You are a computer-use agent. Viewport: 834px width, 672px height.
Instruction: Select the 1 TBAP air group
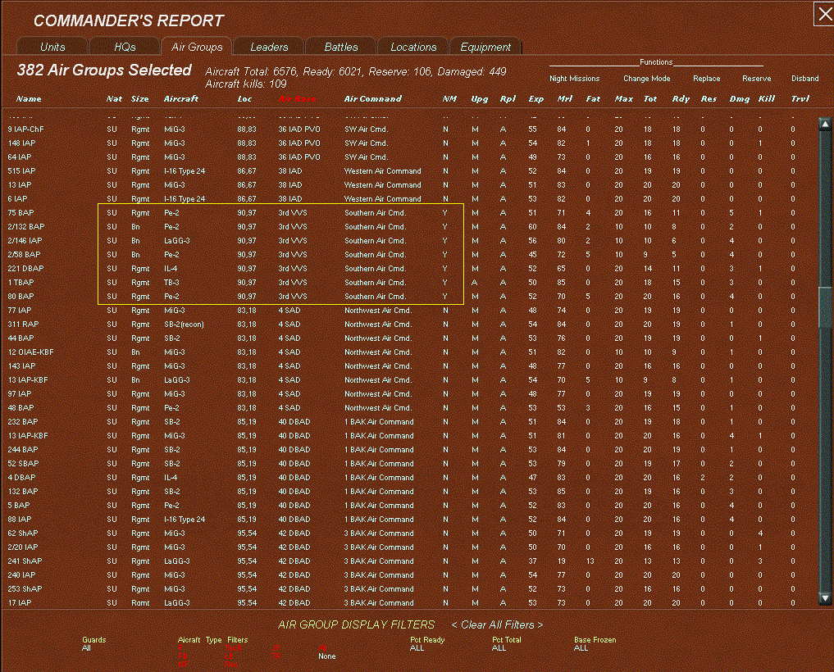tap(21, 282)
